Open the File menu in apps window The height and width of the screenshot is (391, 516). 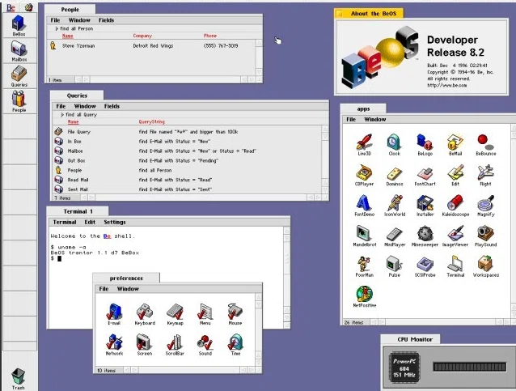tap(351, 119)
